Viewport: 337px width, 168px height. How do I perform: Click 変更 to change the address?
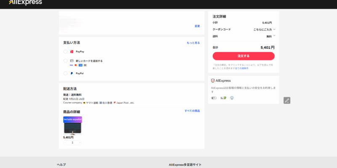[x=197, y=26]
